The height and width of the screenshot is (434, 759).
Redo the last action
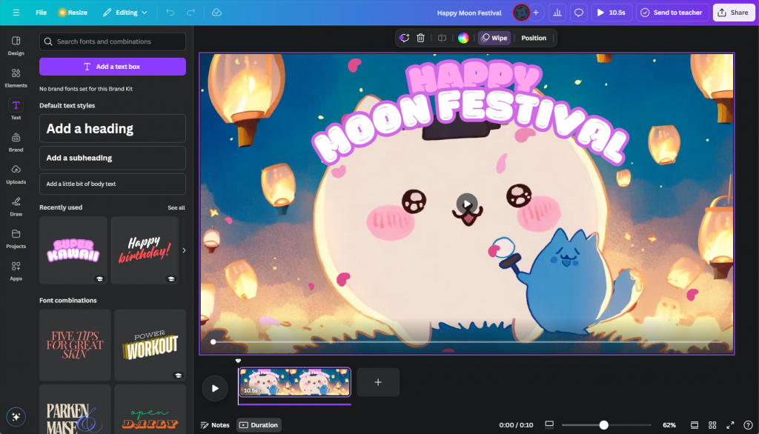tap(190, 13)
